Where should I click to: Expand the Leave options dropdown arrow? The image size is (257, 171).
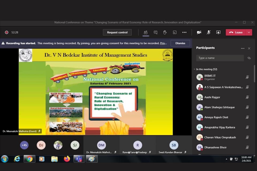[x=249, y=32]
